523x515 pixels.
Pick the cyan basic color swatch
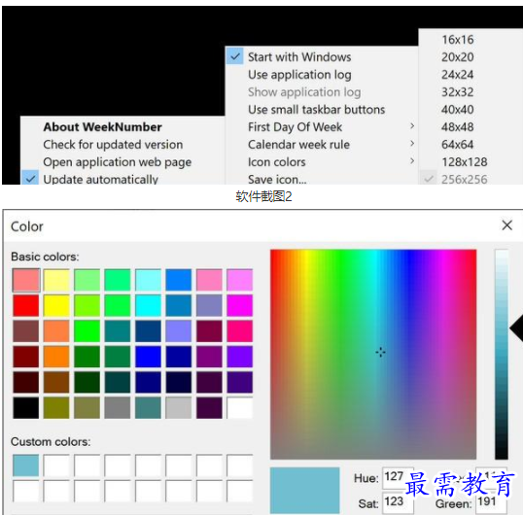click(x=148, y=305)
